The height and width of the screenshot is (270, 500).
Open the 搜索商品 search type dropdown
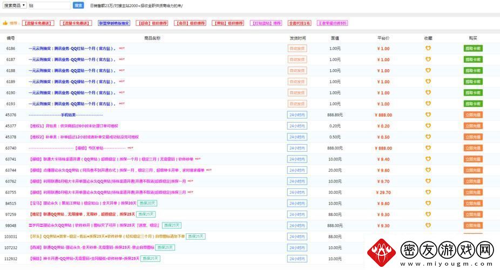[15, 5]
